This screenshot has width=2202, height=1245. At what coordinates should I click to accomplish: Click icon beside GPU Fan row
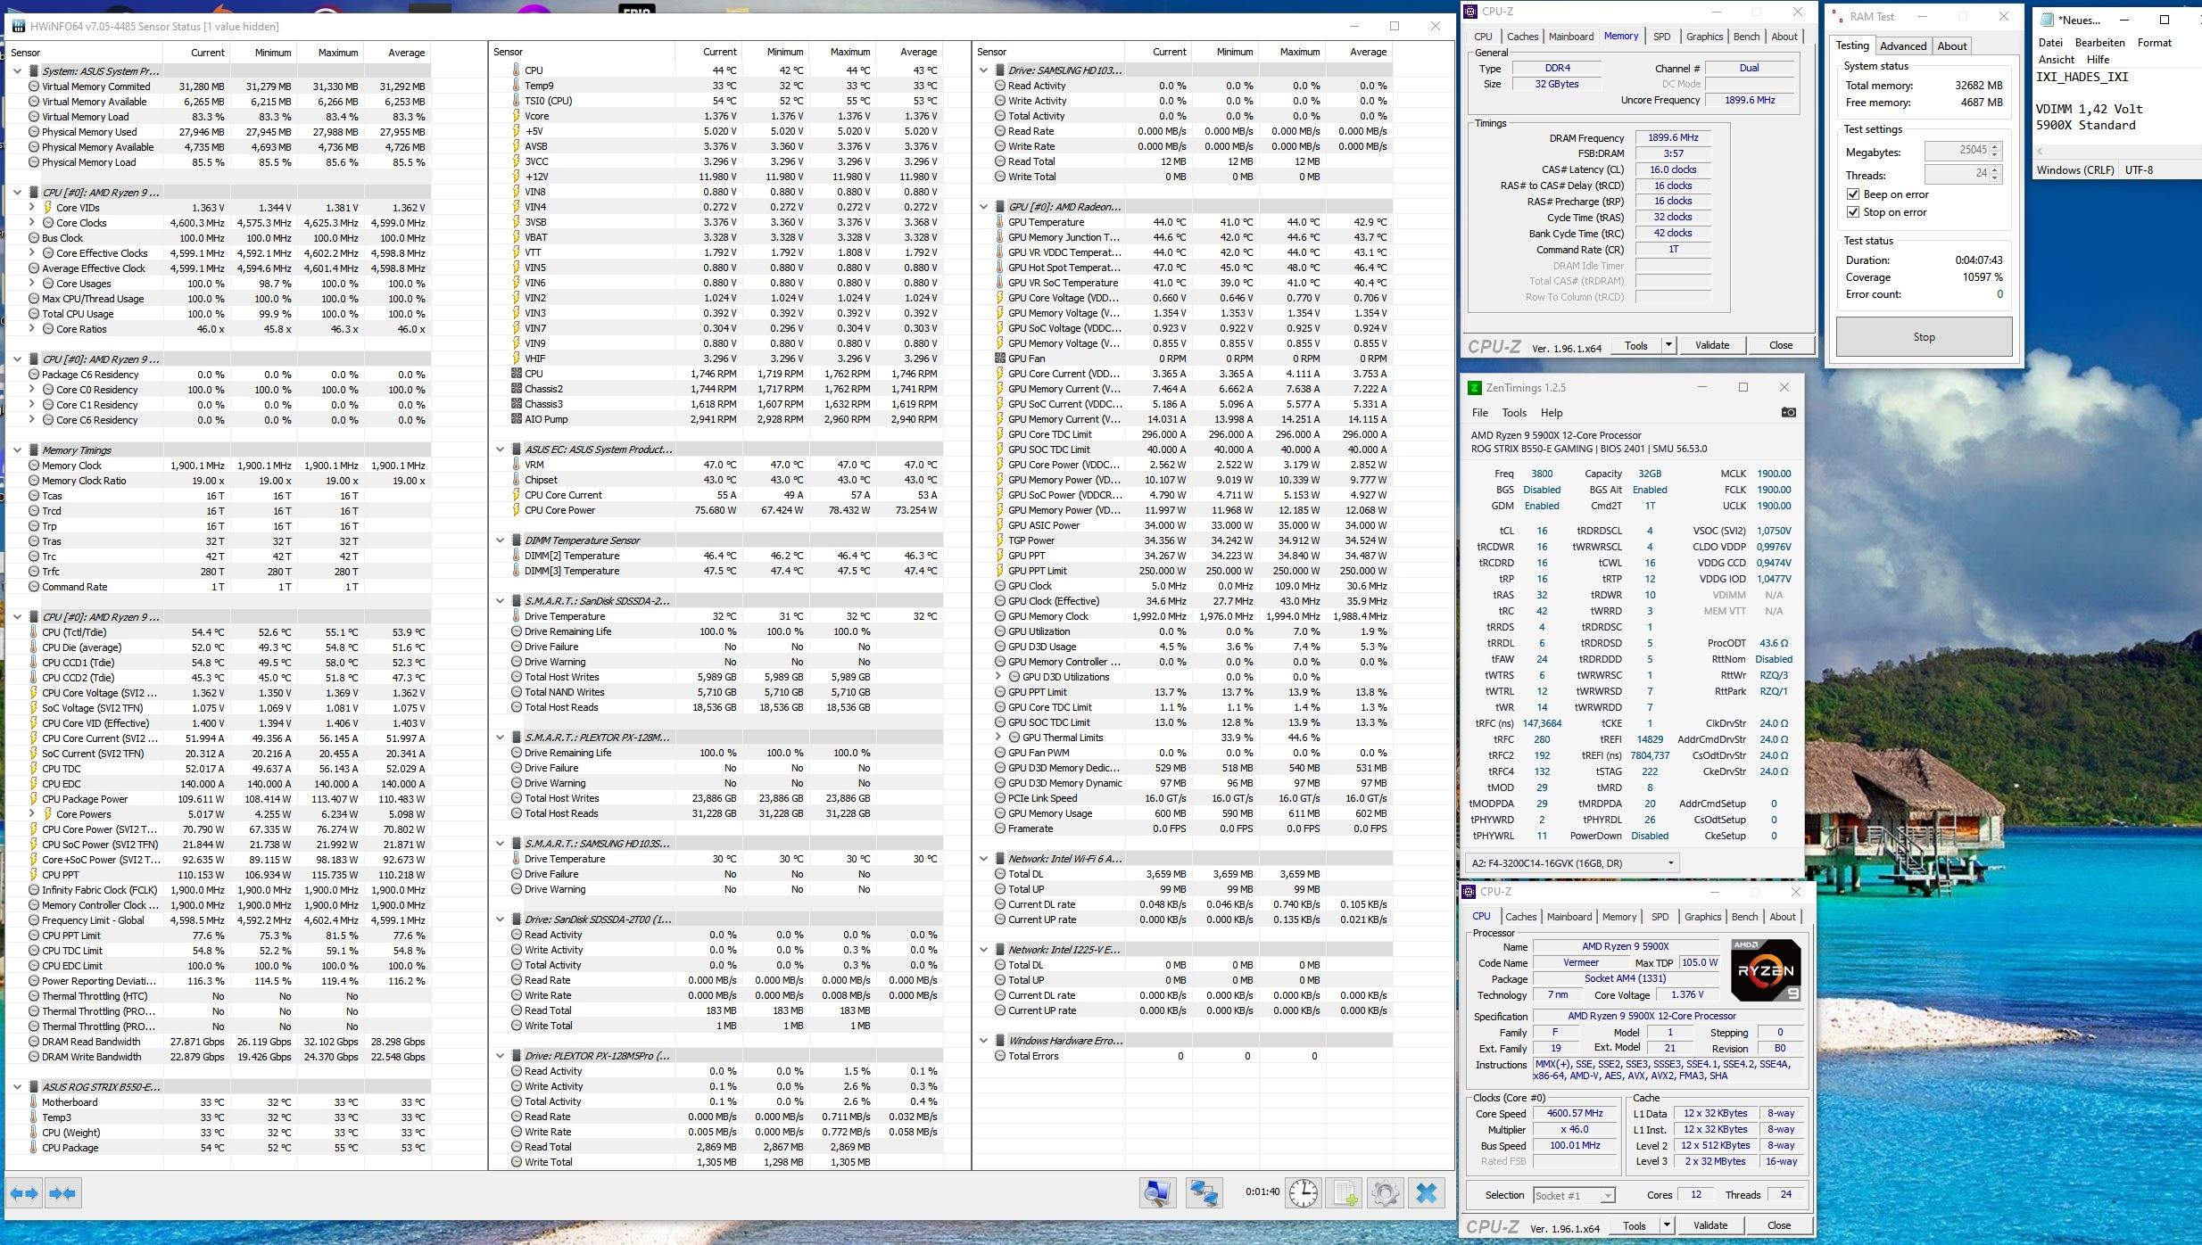coord(999,359)
